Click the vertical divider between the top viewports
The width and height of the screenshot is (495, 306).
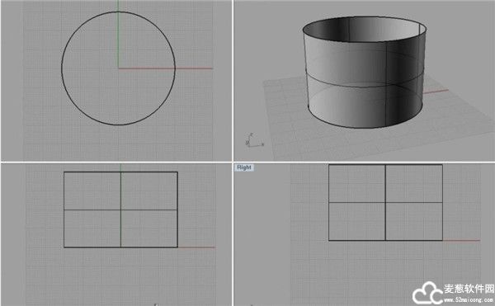233,81
